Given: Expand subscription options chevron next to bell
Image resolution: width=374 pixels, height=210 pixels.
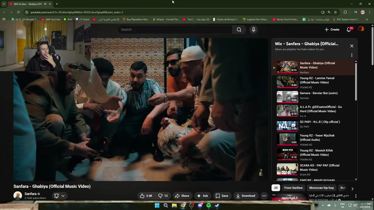Looking at the screenshot, I should pos(63,196).
